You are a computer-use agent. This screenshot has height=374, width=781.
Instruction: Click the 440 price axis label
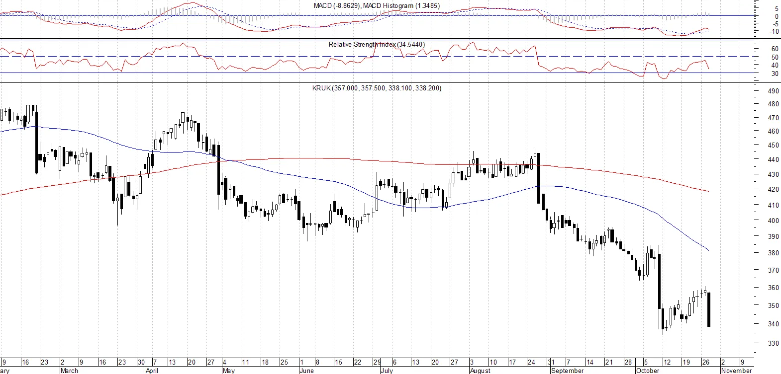(x=774, y=159)
